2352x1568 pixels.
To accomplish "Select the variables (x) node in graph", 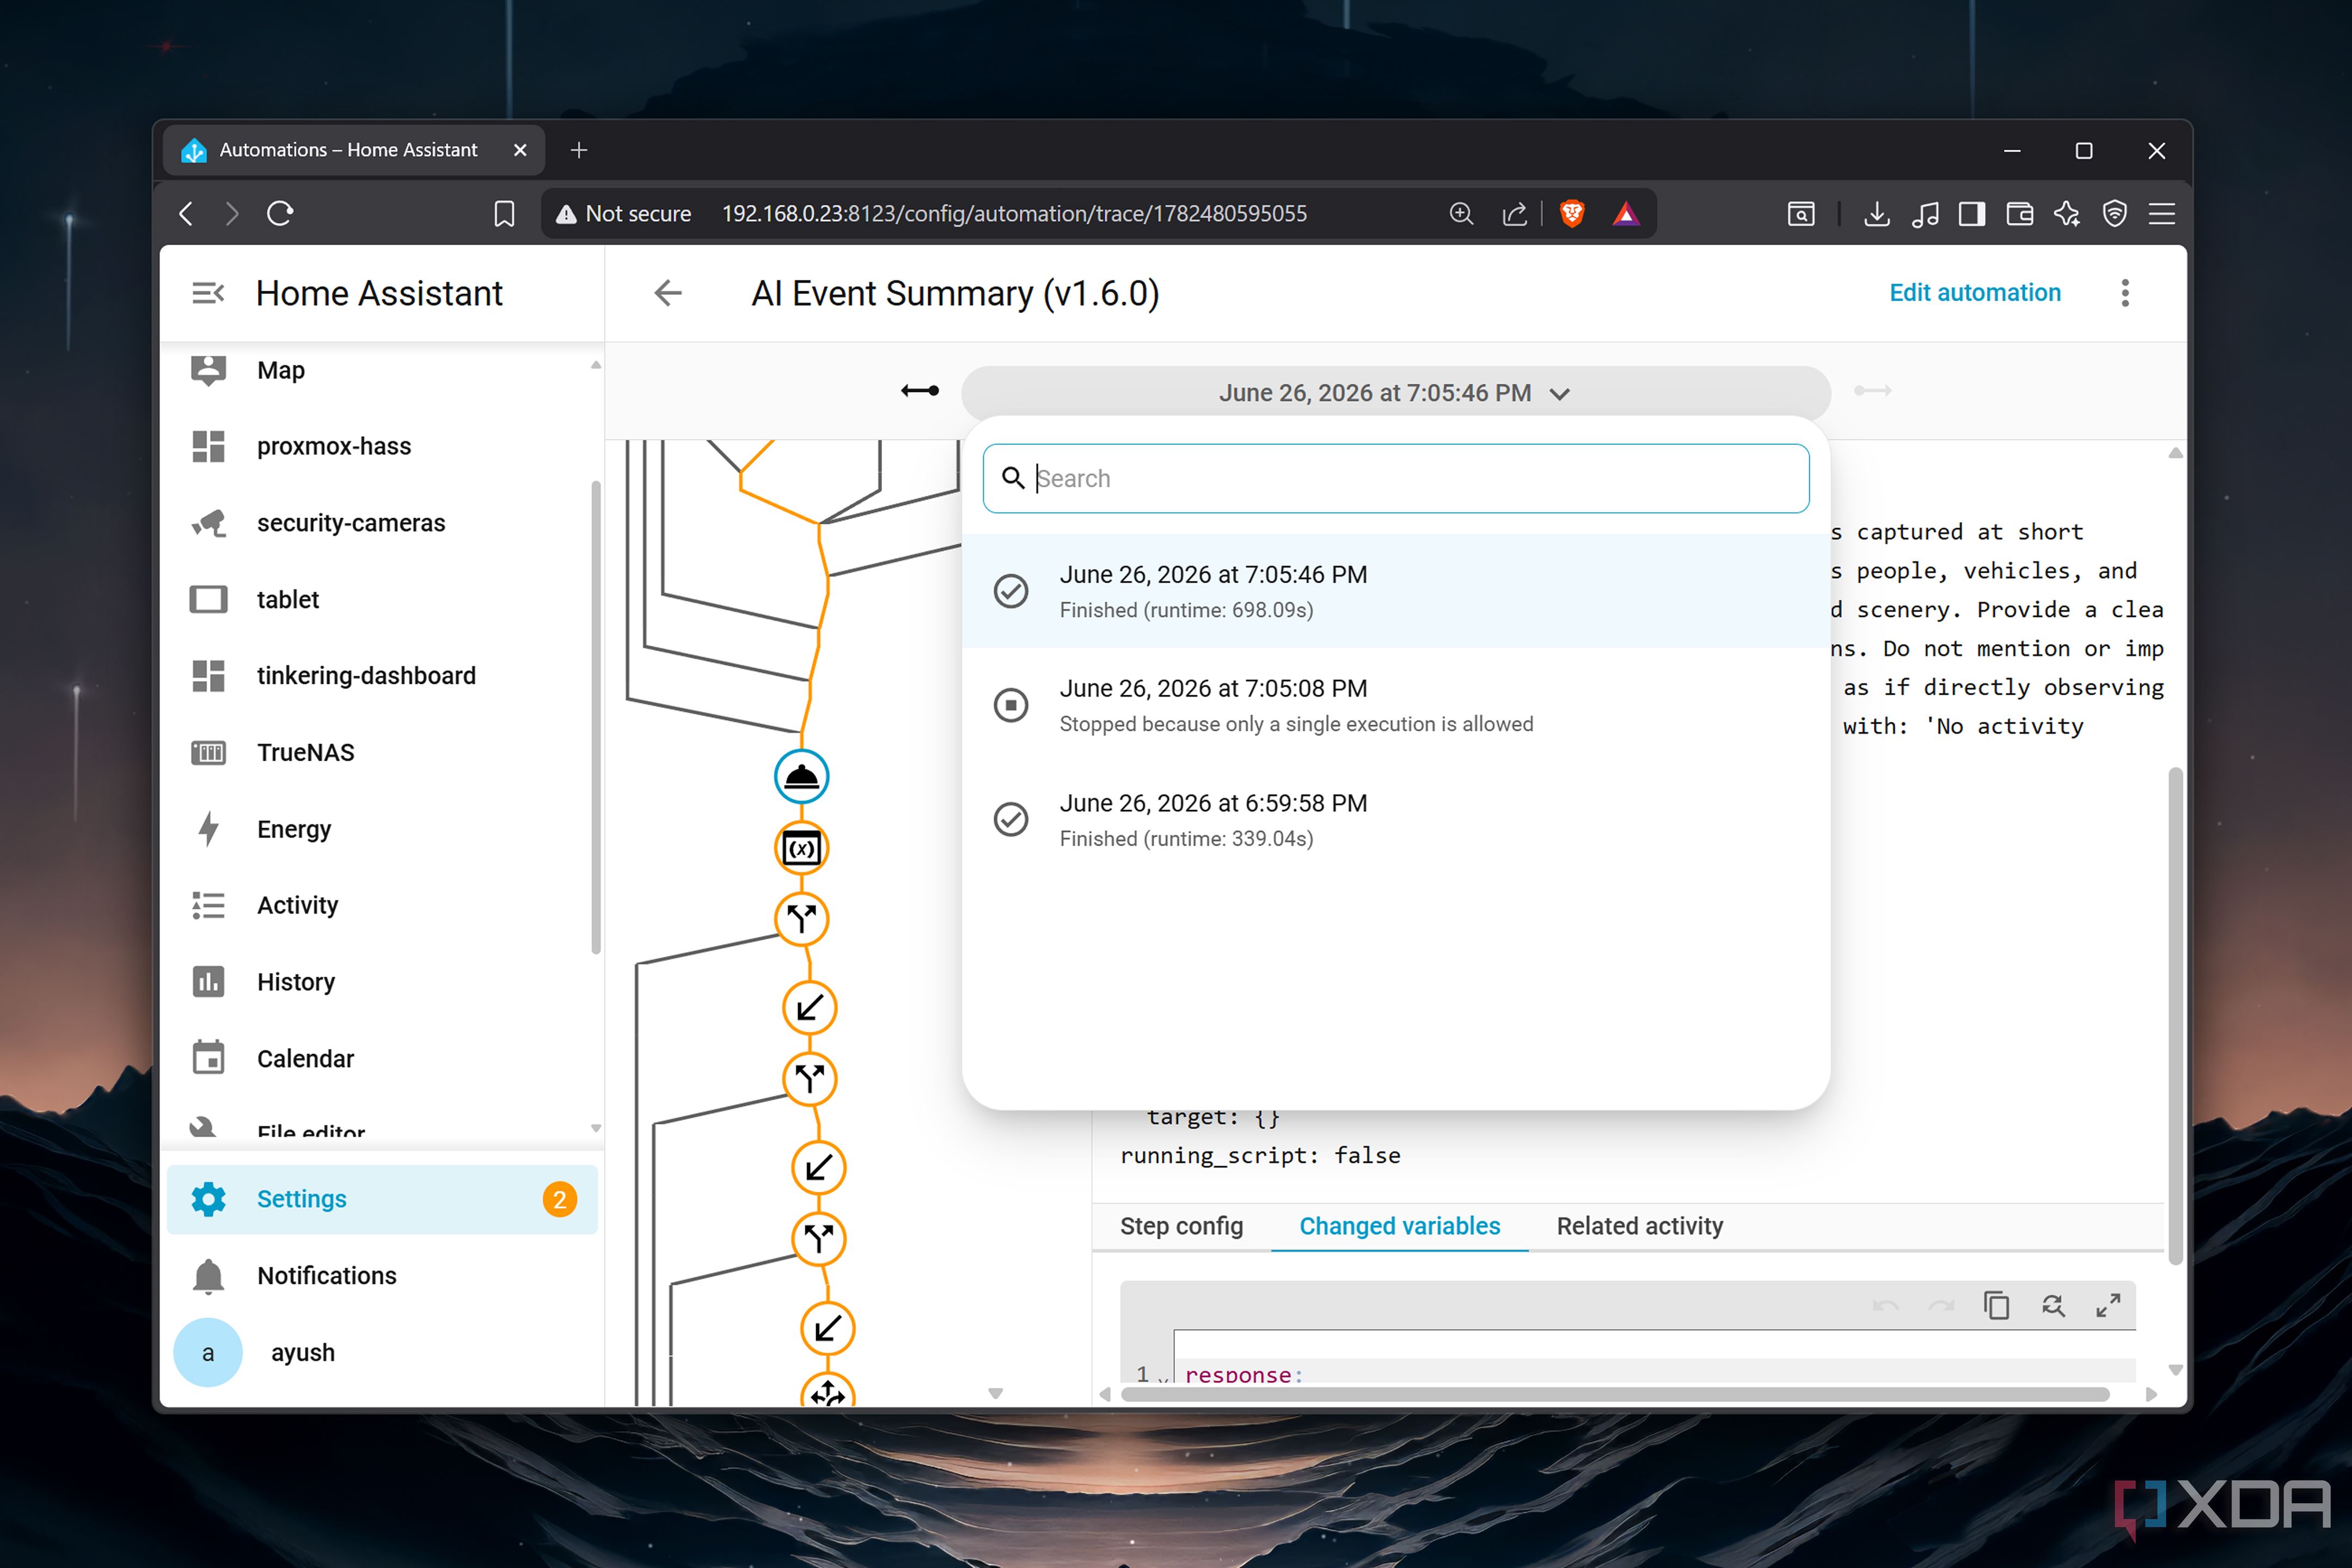I will tap(801, 848).
